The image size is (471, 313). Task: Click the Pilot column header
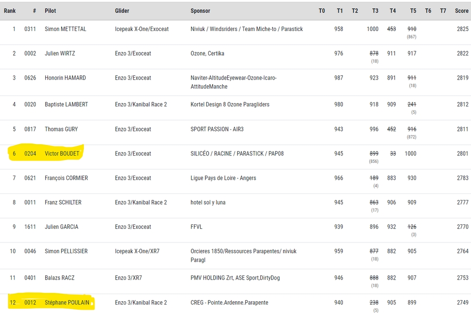pyautogui.click(x=50, y=11)
